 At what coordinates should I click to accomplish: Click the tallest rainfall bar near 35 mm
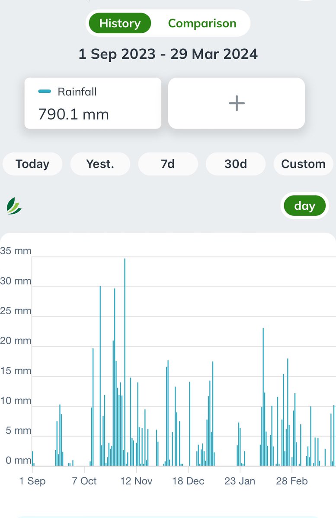(x=125, y=362)
